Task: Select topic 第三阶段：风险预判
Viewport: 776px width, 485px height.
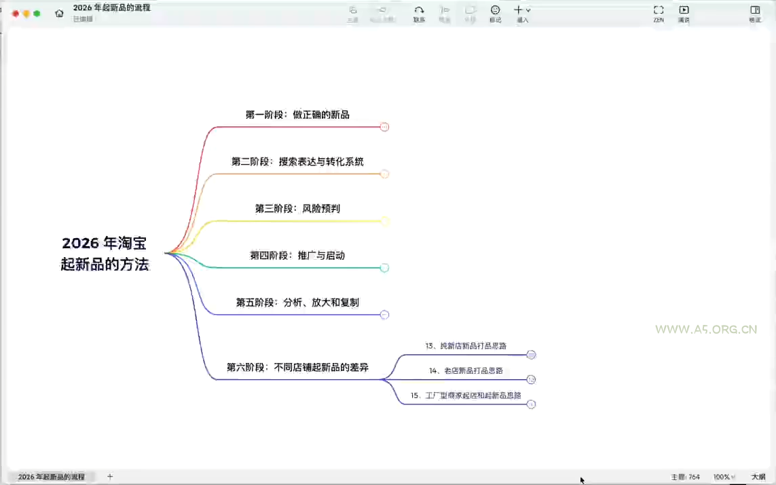Action: pos(297,209)
